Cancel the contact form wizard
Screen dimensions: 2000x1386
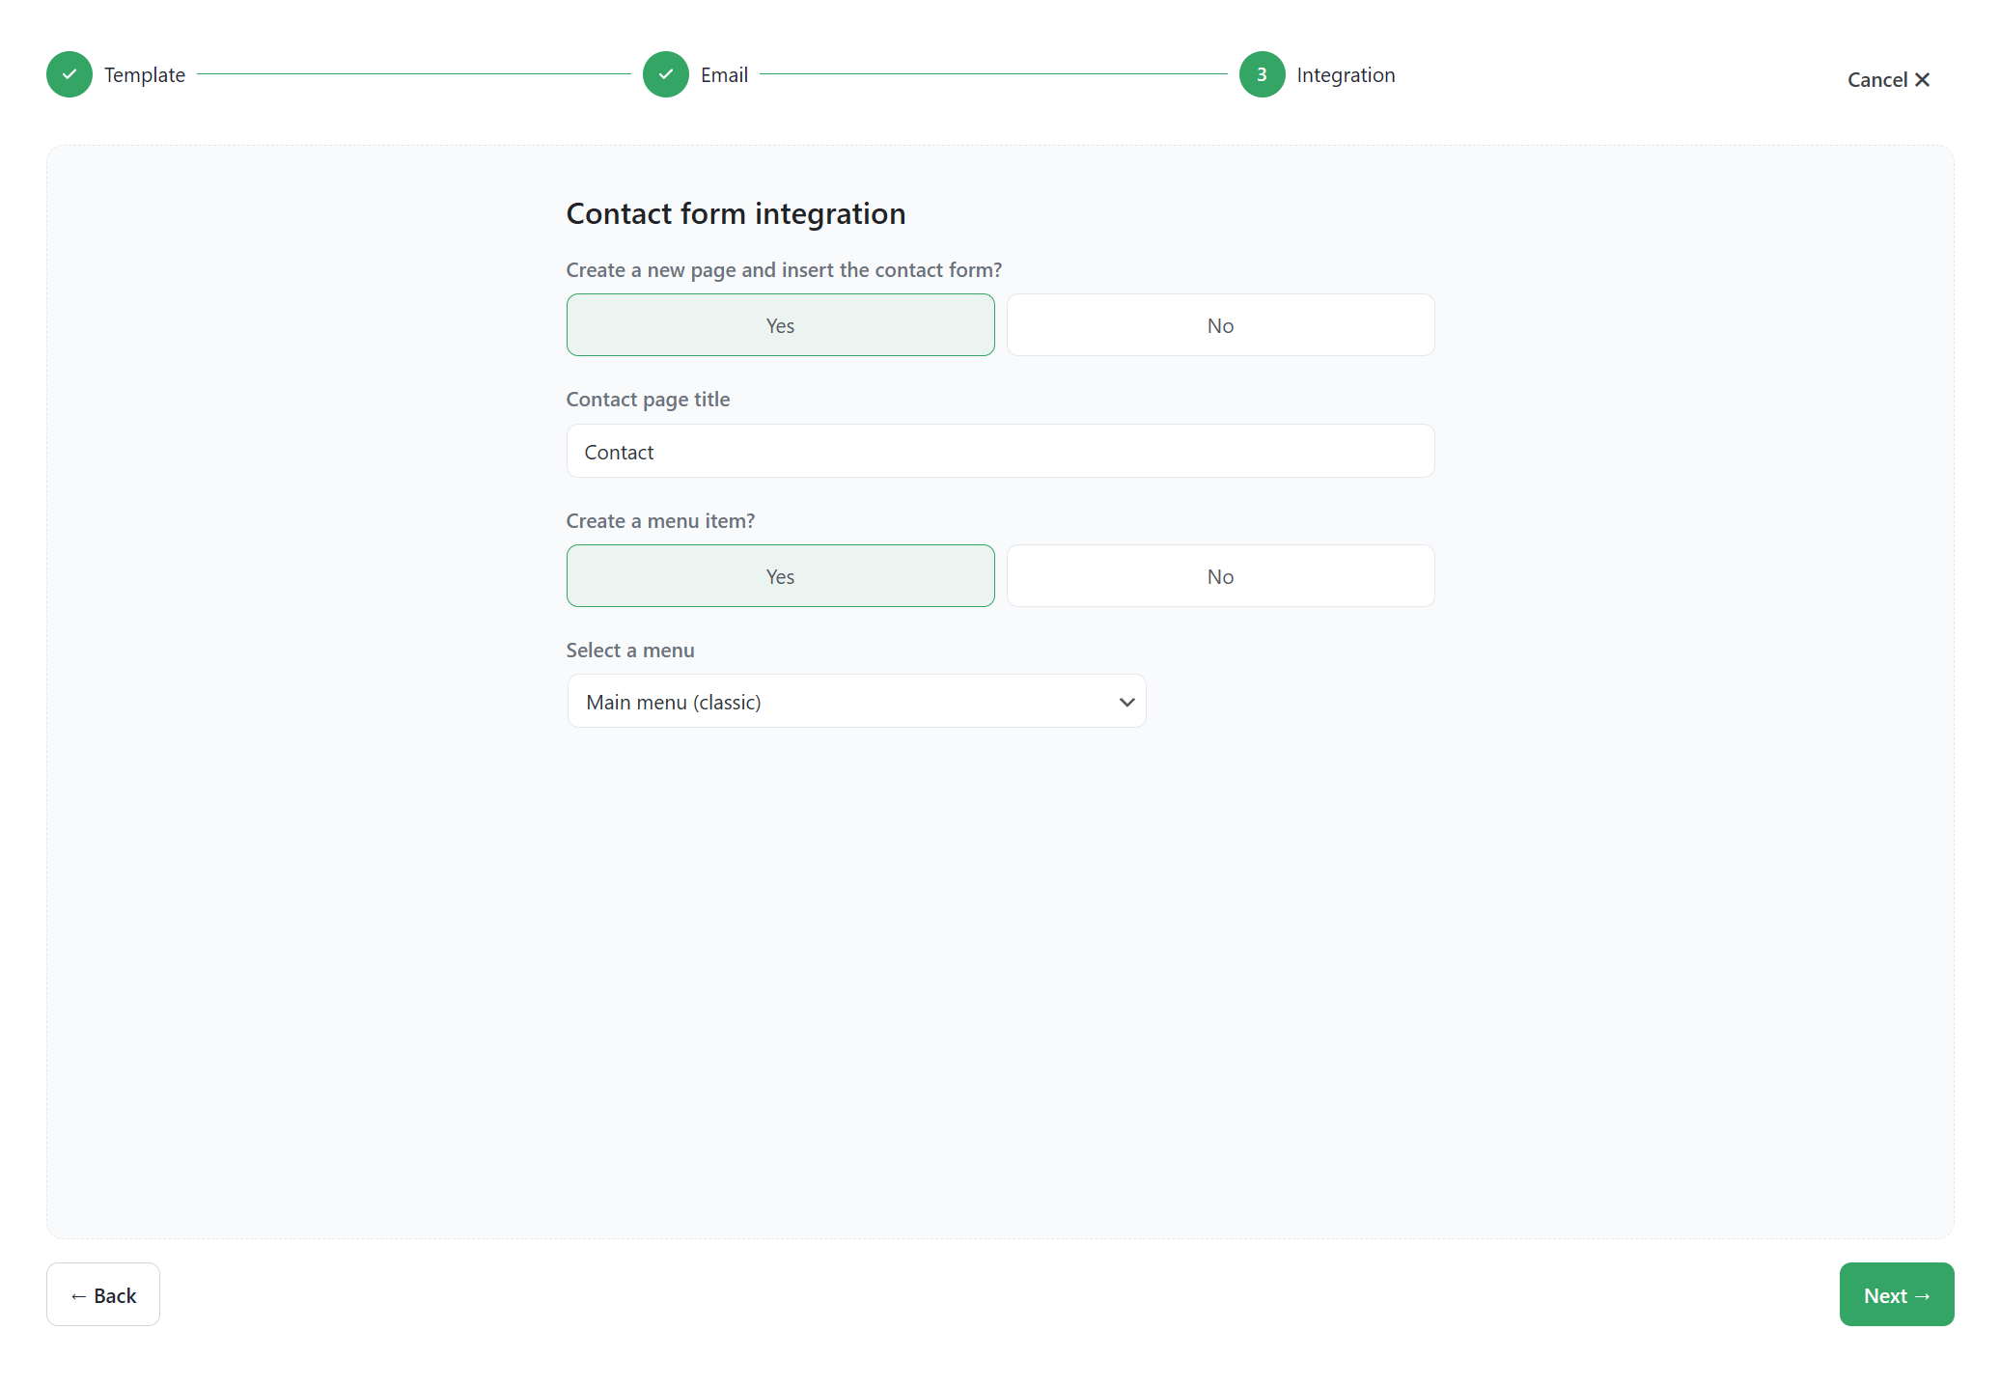point(1889,80)
